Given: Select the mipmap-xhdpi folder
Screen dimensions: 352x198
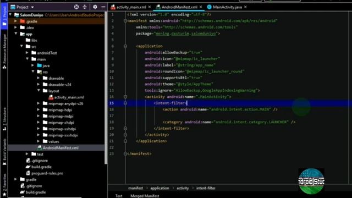Looking at the screenshot, I should point(58,123).
